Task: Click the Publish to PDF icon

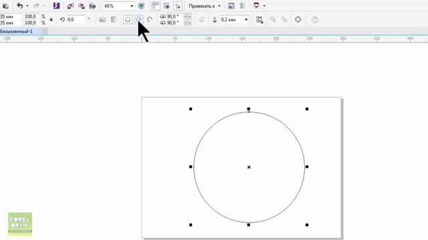Action: [x=92, y=6]
